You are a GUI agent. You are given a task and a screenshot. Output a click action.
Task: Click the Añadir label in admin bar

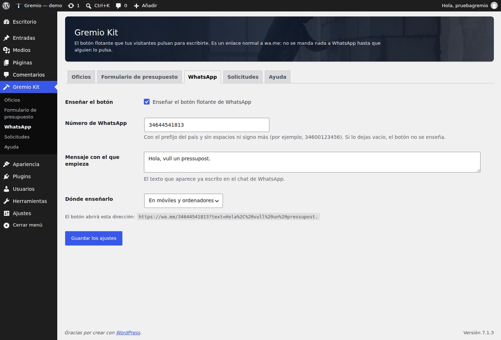tap(149, 6)
